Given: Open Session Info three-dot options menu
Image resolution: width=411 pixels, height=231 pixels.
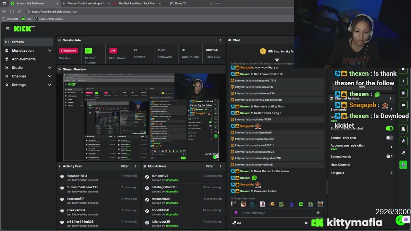Looking at the screenshot, I should (x=220, y=40).
